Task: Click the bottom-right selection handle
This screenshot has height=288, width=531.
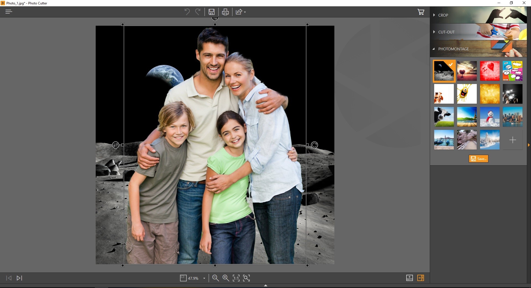Action: click(307, 266)
